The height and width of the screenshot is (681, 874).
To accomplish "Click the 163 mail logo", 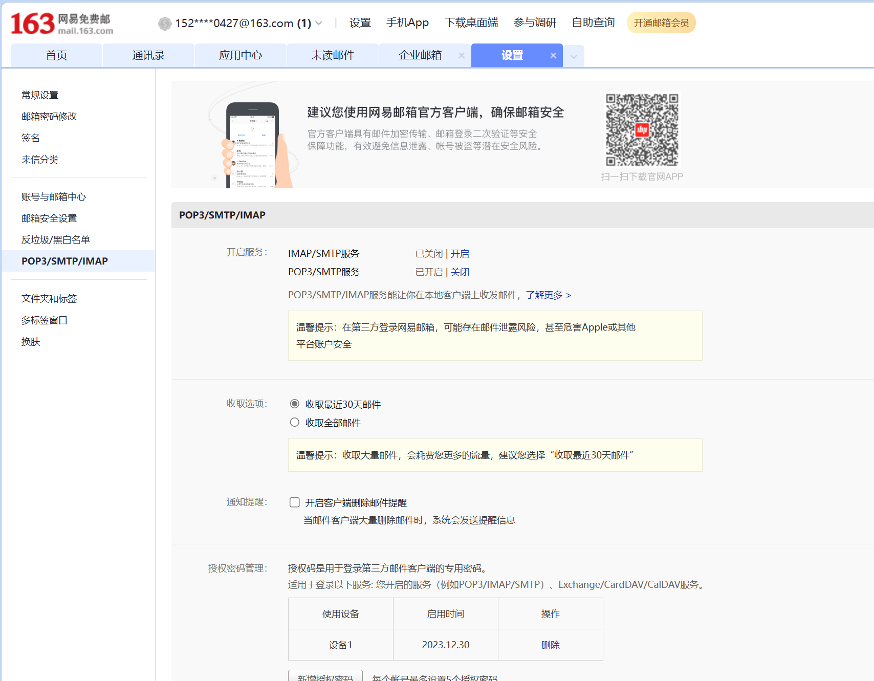I will 62,24.
